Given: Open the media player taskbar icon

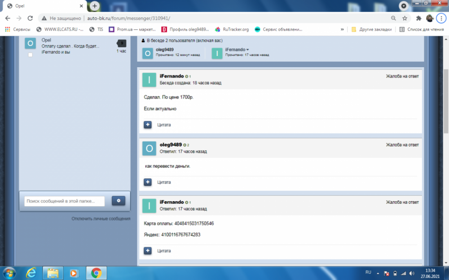Looking at the screenshot, I should [x=74, y=273].
